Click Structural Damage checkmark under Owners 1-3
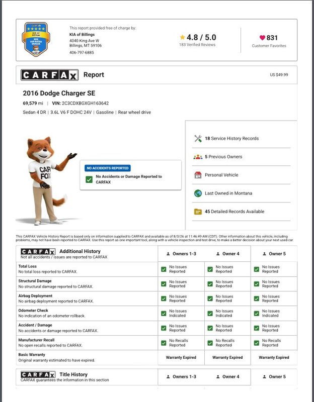314x402 pixels. click(x=164, y=284)
